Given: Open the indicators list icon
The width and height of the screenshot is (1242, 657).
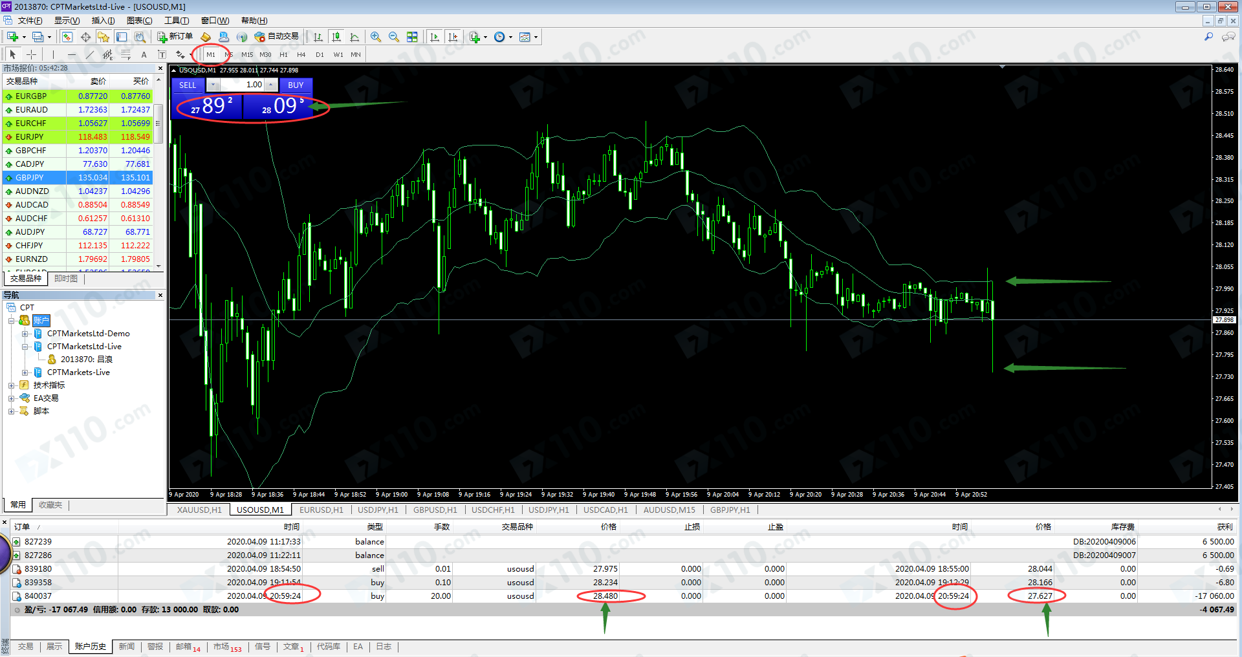Looking at the screenshot, I should [x=475, y=37].
